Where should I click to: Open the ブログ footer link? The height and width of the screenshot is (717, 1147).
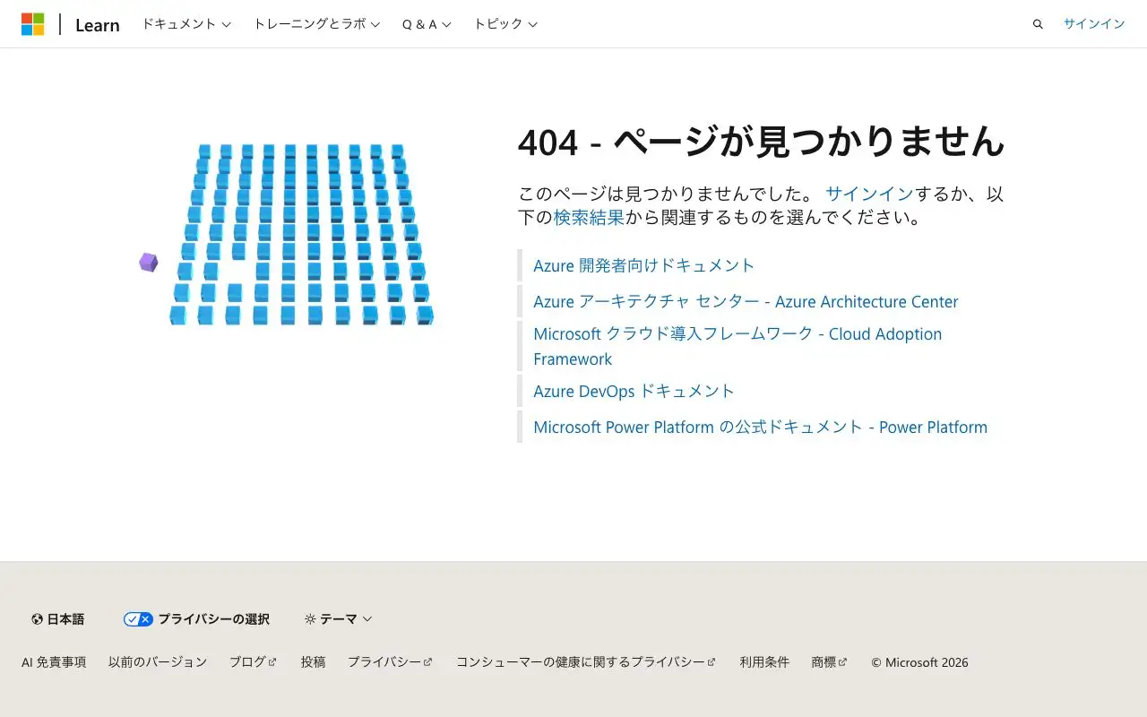tap(253, 662)
